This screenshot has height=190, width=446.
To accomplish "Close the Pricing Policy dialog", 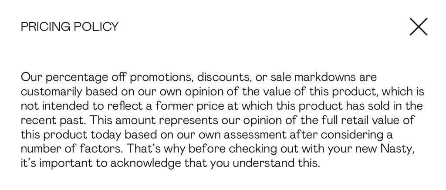I will click(x=419, y=27).
